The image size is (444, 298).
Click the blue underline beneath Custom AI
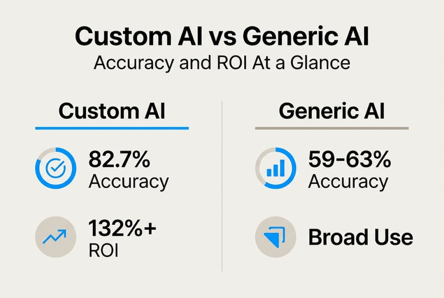pos(112,128)
